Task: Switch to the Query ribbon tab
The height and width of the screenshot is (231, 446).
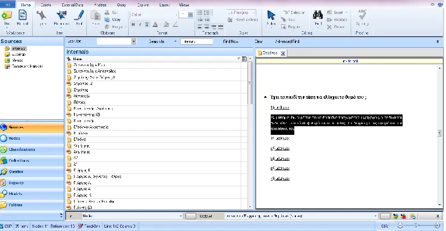Action: pyautogui.click(x=122, y=5)
